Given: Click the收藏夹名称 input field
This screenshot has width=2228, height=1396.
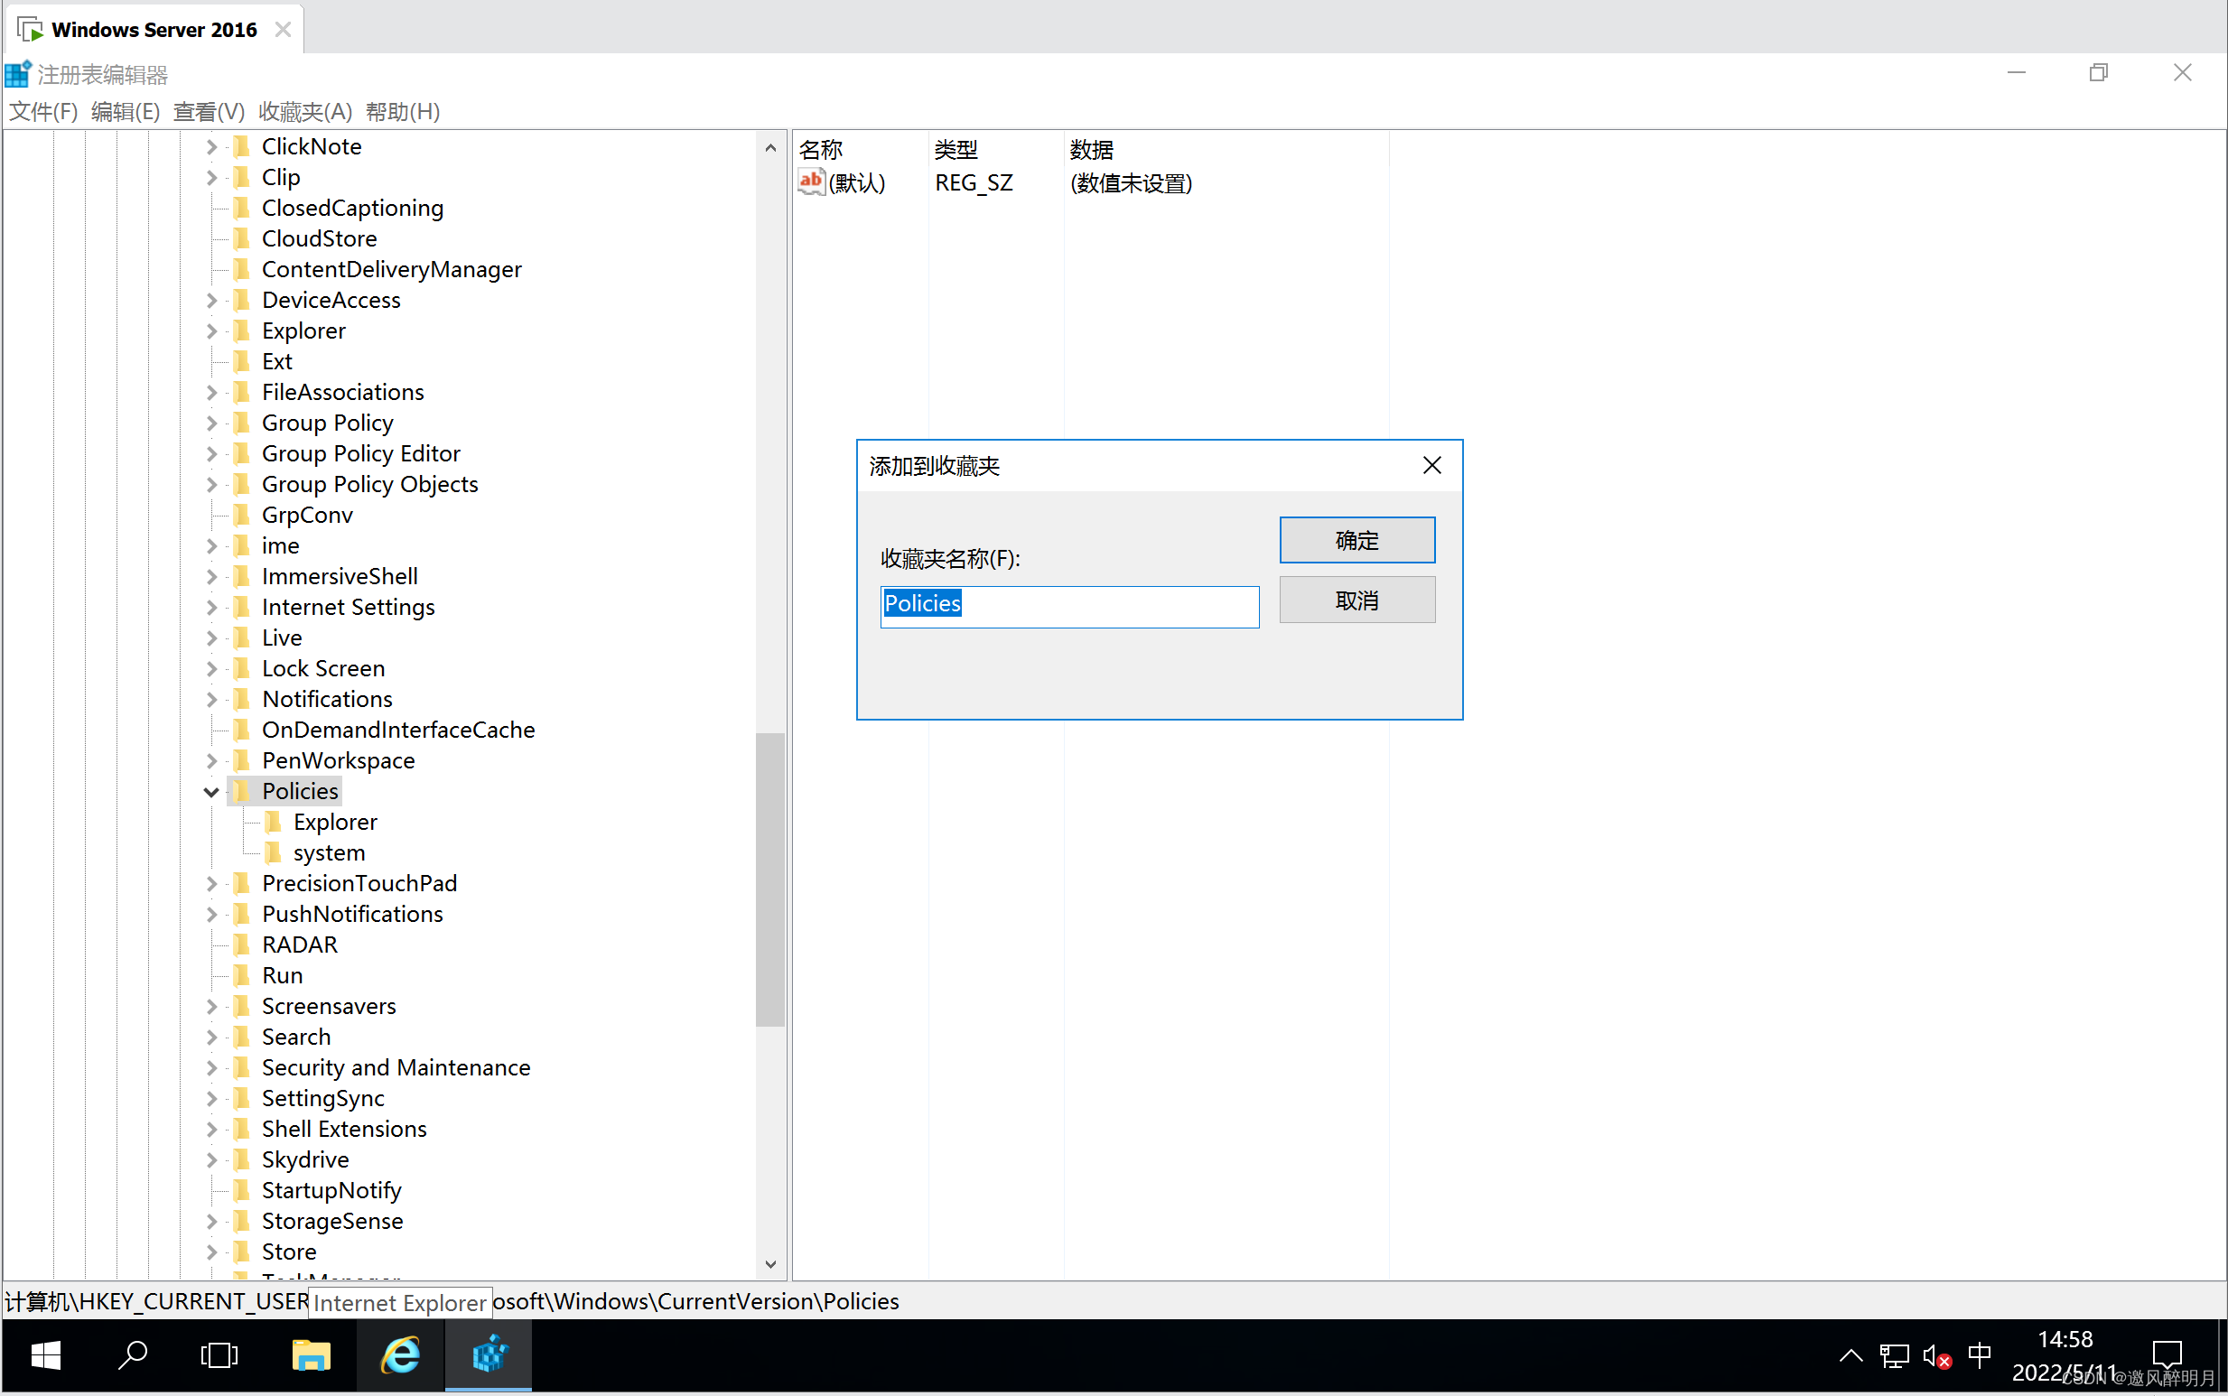Looking at the screenshot, I should click(x=1068, y=603).
